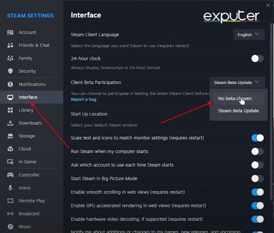Open the Remote Play settings section
This screenshot has width=274, height=233.
point(32,201)
